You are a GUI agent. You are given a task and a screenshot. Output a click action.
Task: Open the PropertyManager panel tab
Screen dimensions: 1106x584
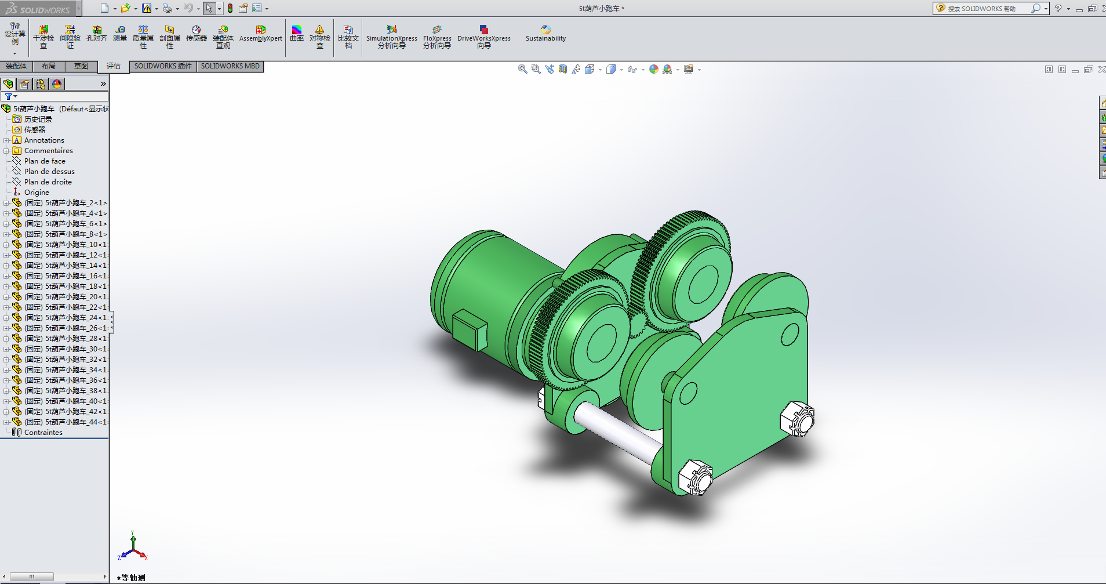(x=24, y=84)
